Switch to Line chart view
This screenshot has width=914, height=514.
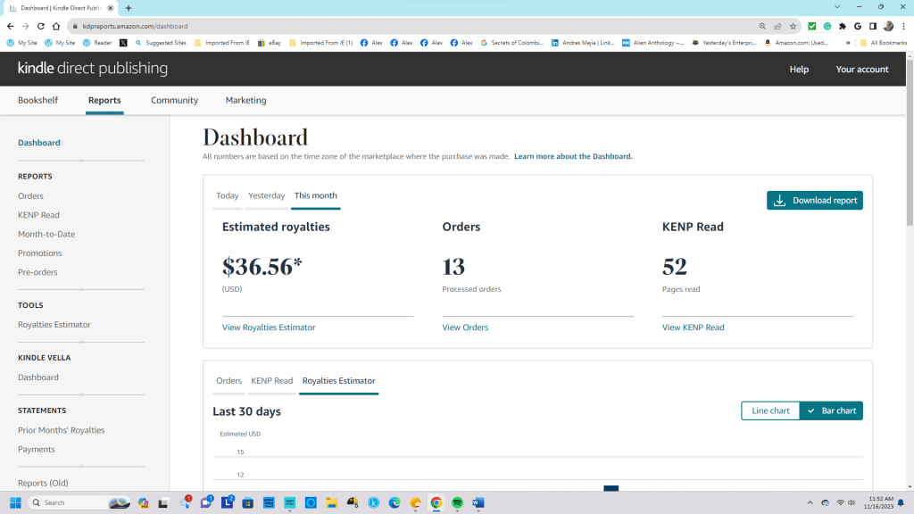[770, 410]
